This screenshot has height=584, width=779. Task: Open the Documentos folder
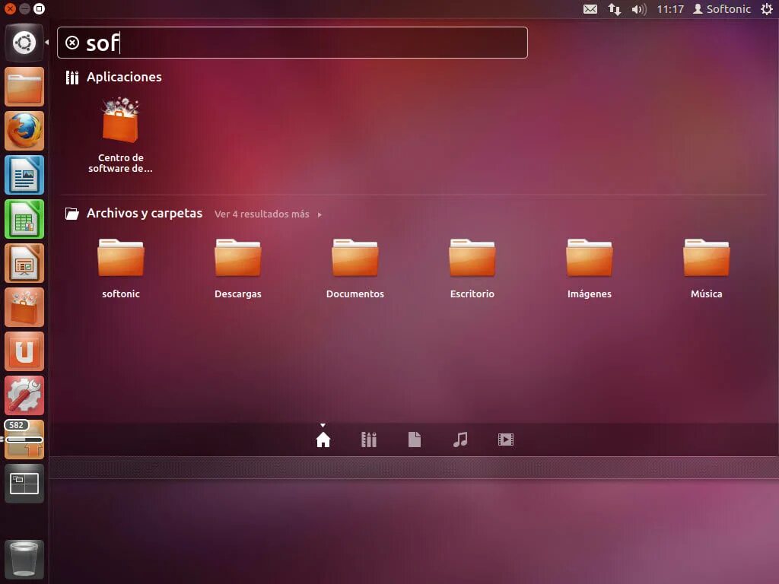355,268
